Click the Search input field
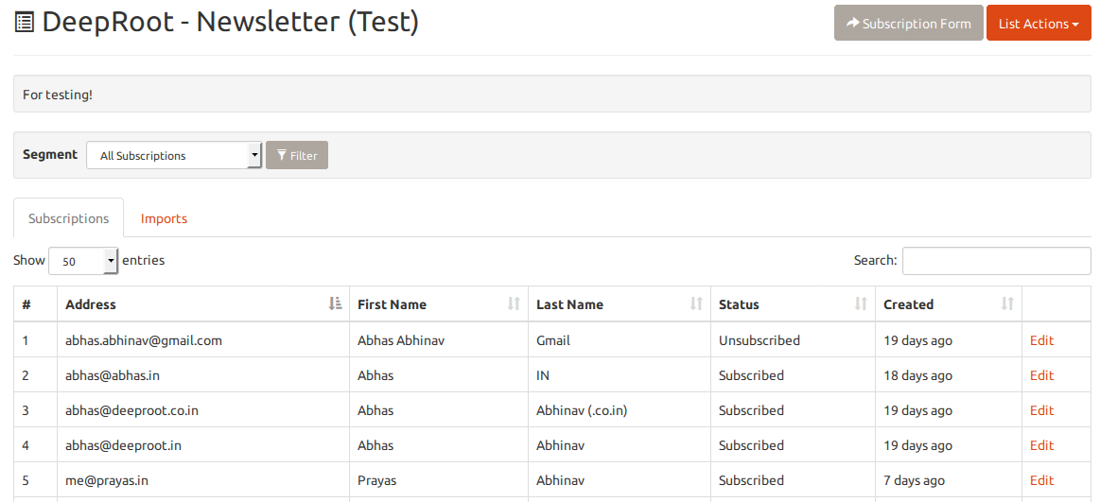The height and width of the screenshot is (502, 1100). tap(996, 261)
